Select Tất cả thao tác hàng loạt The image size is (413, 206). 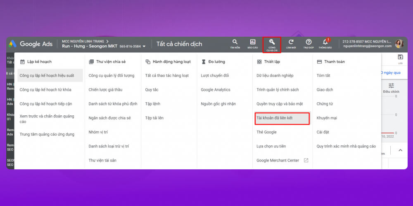(x=167, y=76)
